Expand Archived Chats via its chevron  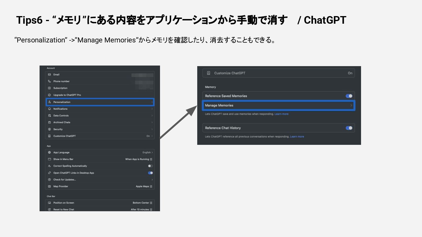click(152, 122)
